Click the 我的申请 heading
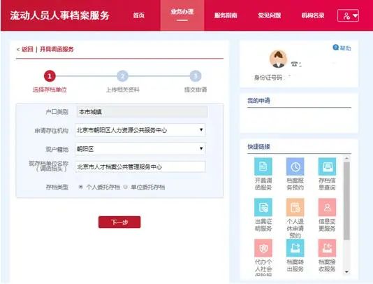Image resolution: width=373 pixels, height=284 pixels. (x=258, y=101)
